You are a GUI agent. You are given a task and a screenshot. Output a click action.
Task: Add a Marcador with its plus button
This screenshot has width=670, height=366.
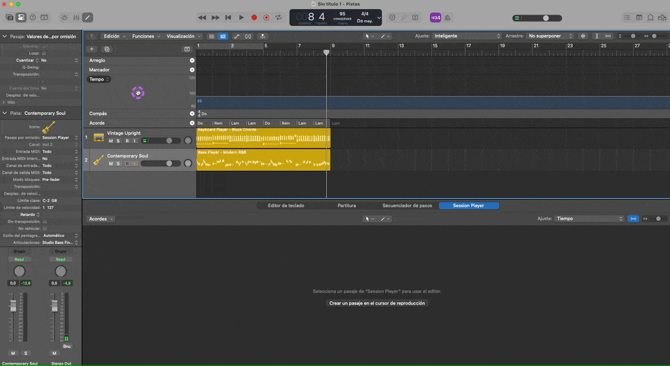click(x=192, y=70)
